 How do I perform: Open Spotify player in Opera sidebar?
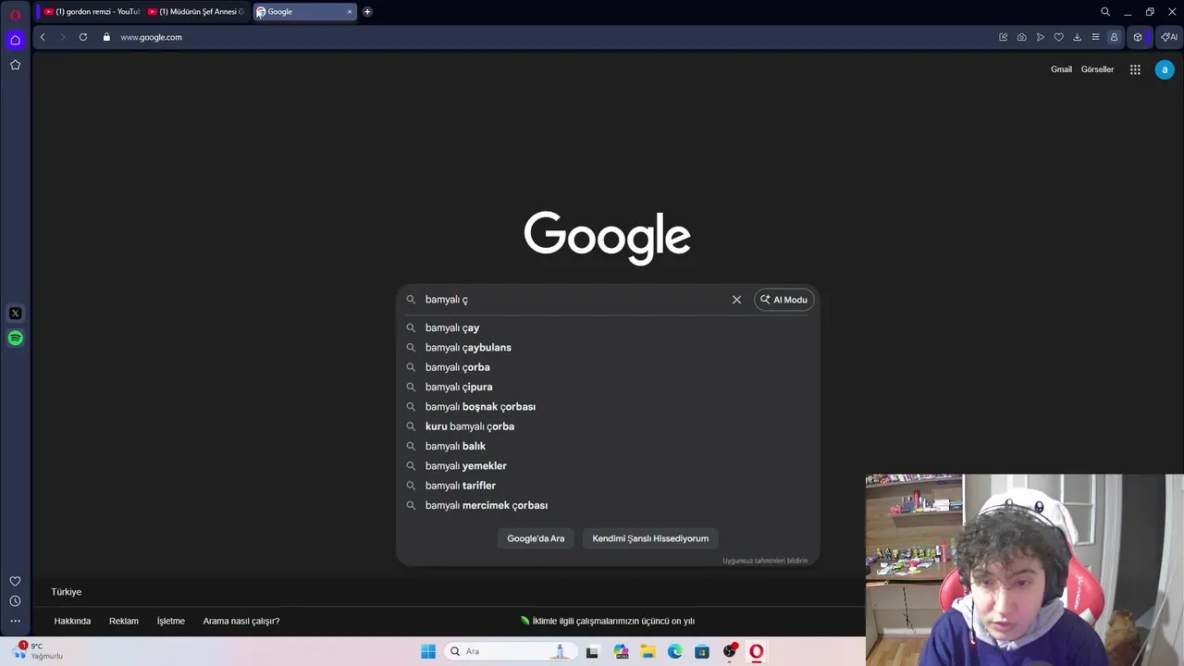point(15,339)
